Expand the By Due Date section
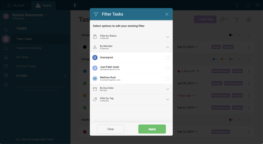The image size is (263, 144). [167, 89]
